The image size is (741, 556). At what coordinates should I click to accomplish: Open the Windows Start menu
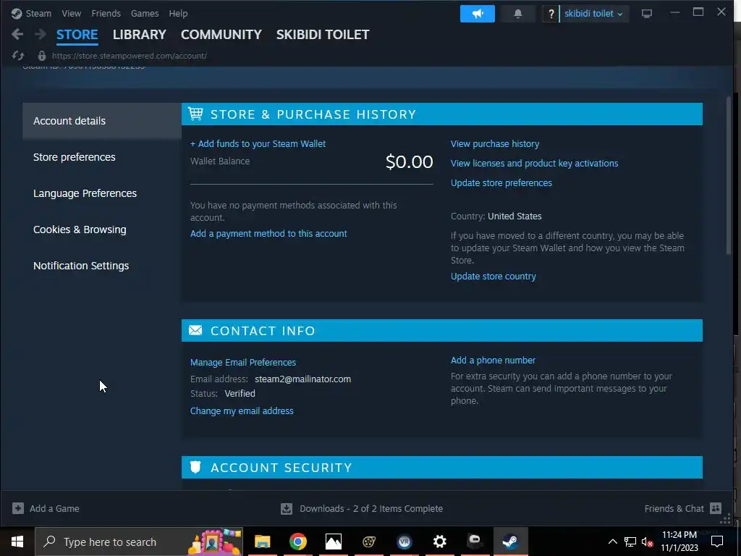(x=17, y=542)
